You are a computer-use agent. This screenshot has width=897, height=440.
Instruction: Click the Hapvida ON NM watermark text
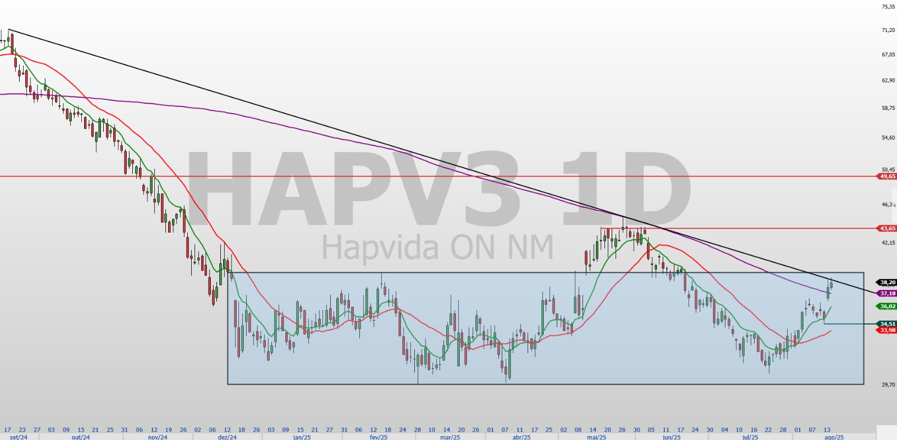click(x=437, y=247)
